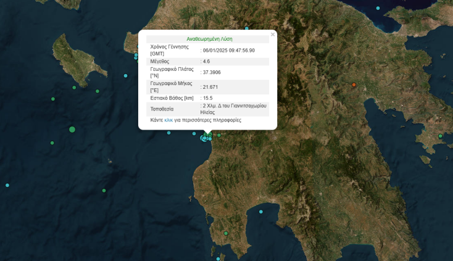Click the lone green marker in the southwest sea
This screenshot has height=261, width=453.
104,190
